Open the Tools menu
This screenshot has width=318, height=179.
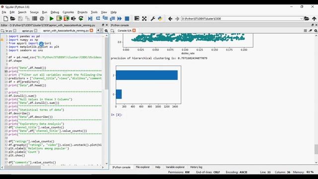(x=94, y=12)
